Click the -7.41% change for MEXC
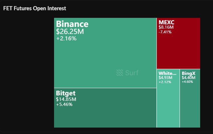 165,32
